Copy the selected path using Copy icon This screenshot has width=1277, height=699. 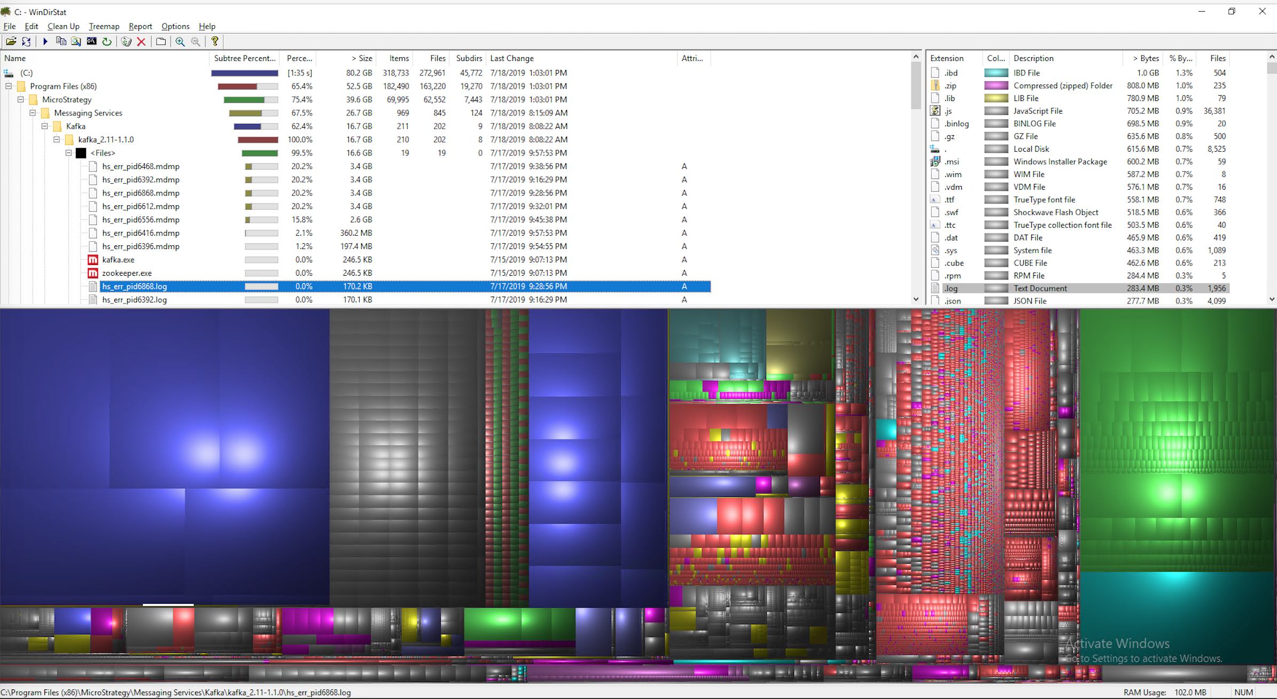[x=60, y=41]
